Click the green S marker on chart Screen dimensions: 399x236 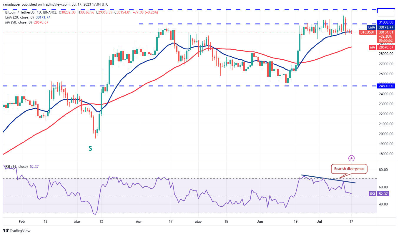[x=90, y=149]
